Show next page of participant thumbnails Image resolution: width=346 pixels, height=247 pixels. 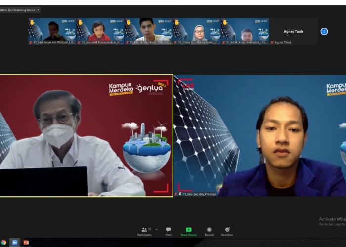click(x=324, y=31)
